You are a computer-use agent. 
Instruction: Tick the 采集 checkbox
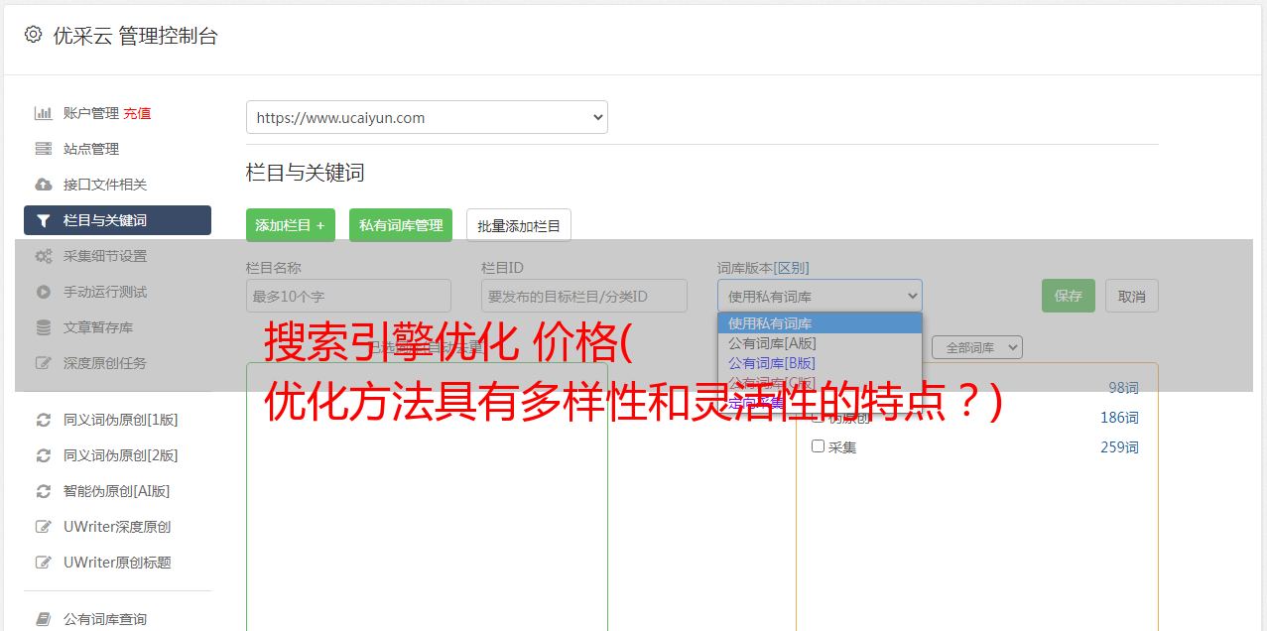tap(818, 446)
